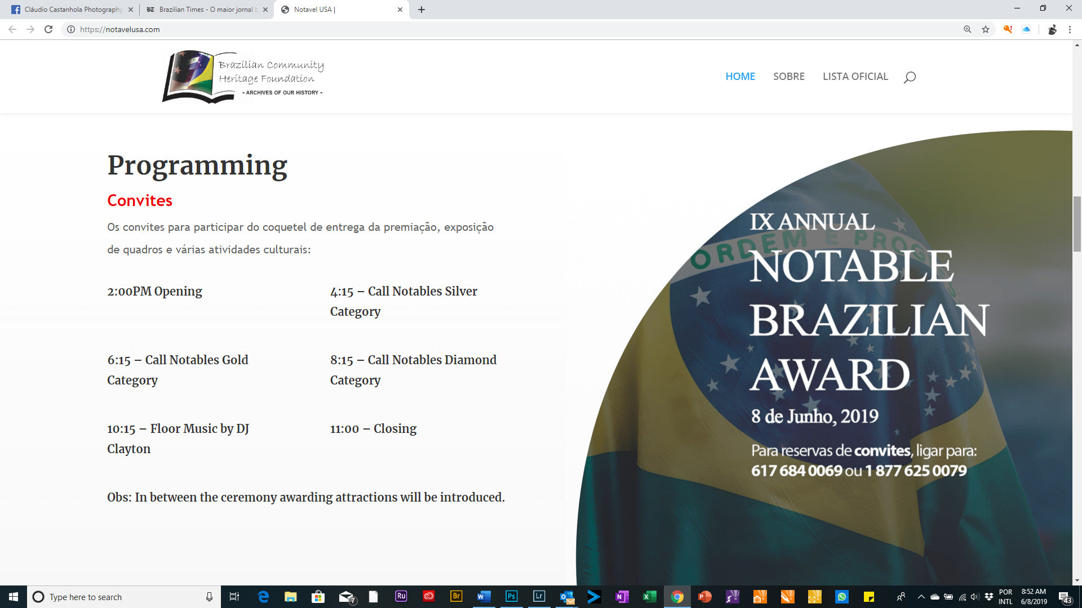
Task: Close the Notavel USA tab
Action: pos(400,10)
